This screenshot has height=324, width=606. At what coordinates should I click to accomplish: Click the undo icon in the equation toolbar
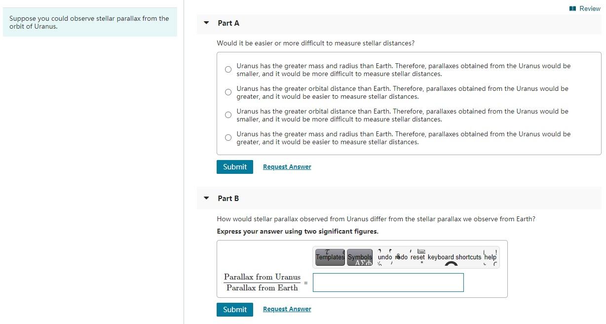pos(385,257)
